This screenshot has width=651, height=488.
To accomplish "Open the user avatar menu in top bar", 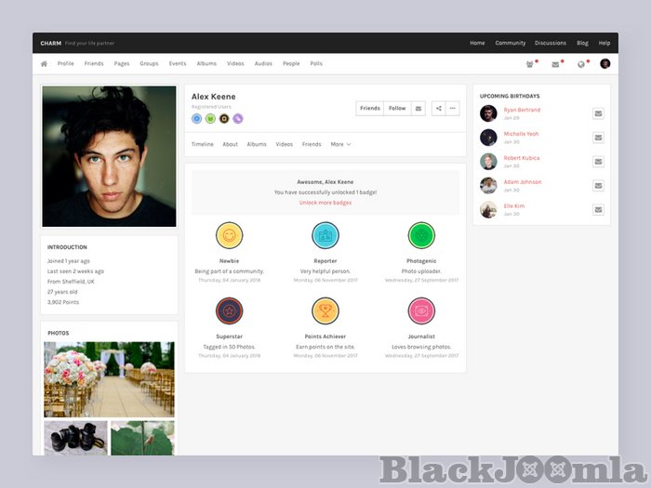I will 605,64.
